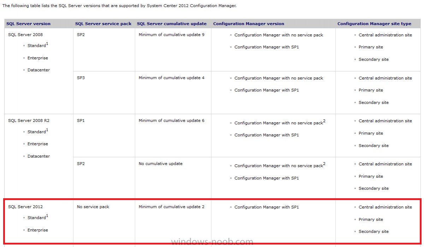Image resolution: width=424 pixels, height=247 pixels.
Task: Click 'Primary site' in the no-cumulative-update row
Action: [371, 176]
